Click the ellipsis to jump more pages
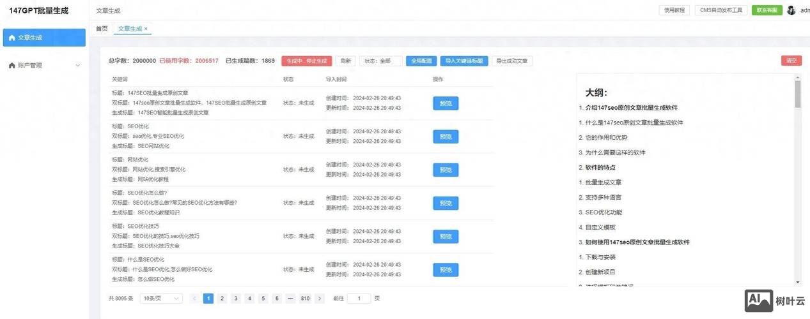 click(290, 299)
